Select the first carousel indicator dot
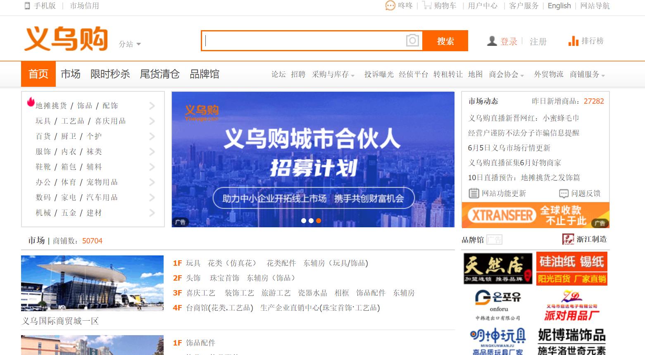 click(x=305, y=221)
